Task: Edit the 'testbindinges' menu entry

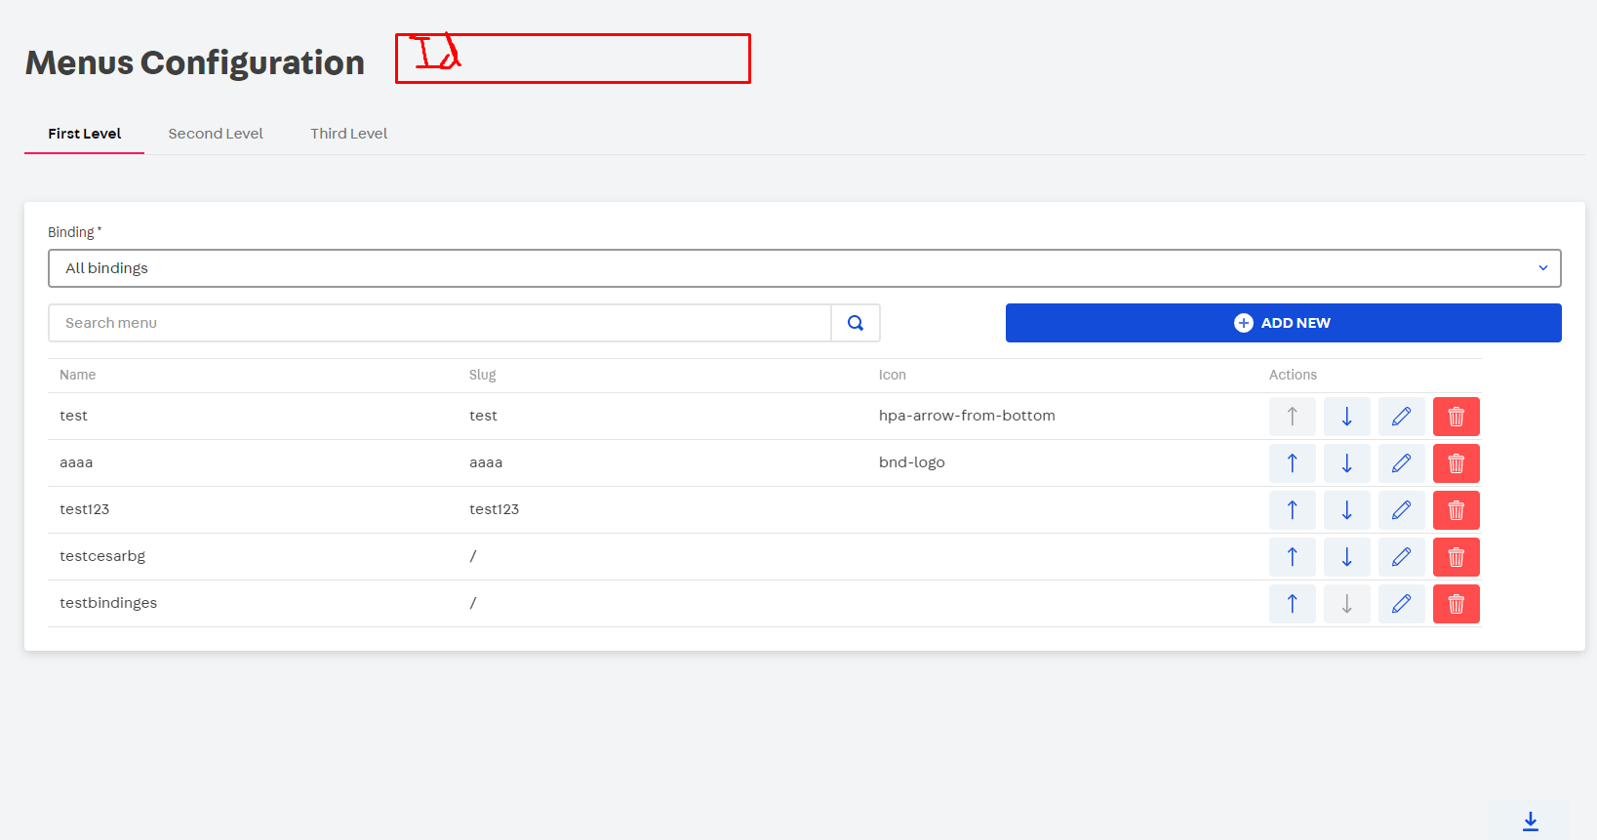Action: click(x=1402, y=604)
